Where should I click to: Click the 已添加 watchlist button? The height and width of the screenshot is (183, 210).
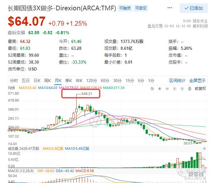[x=194, y=8]
